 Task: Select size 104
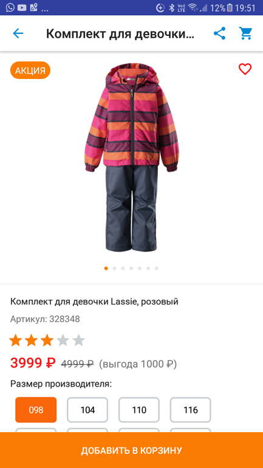point(87,410)
